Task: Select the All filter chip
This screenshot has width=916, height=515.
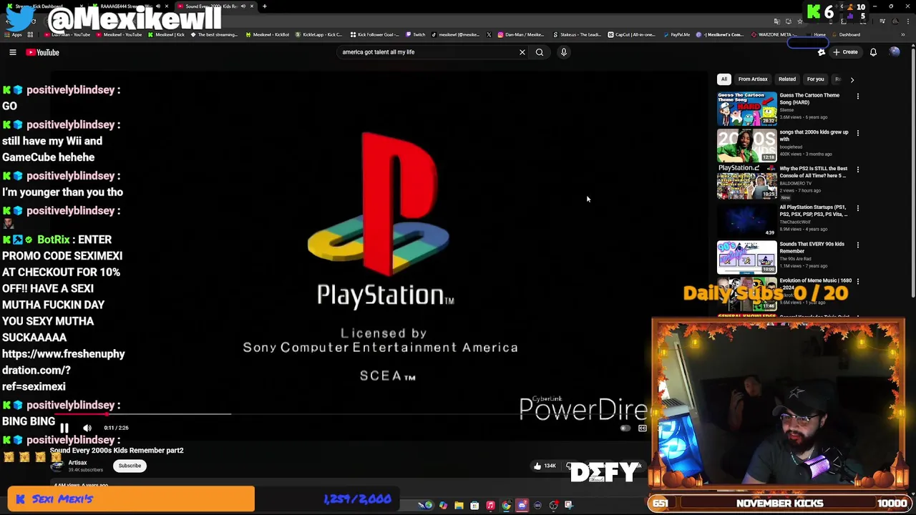Action: pos(724,79)
